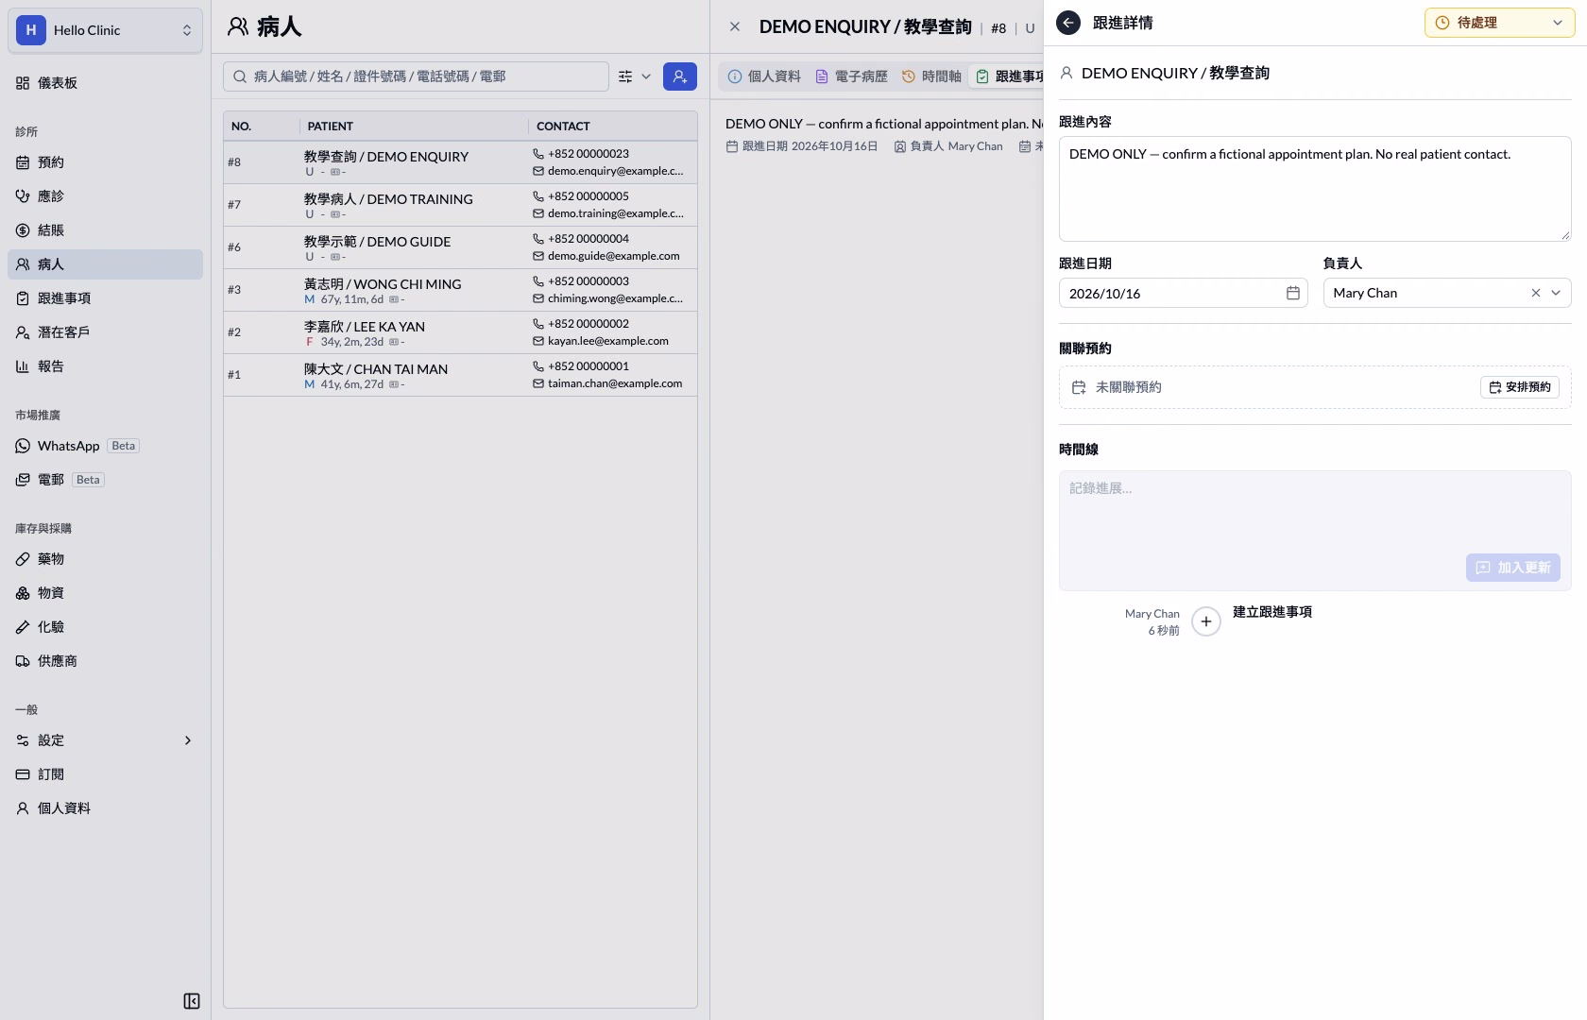Switch to 時間軸 tab
Image resolution: width=1587 pixels, height=1020 pixels.
pyautogui.click(x=931, y=76)
